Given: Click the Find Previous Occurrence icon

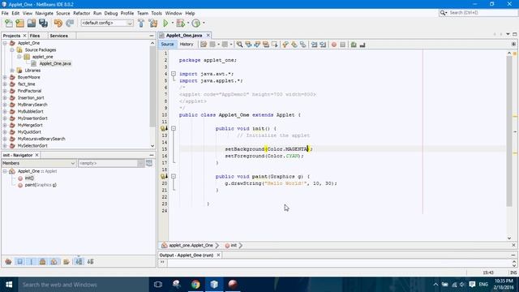Looking at the screenshot, I should tap(248, 45).
